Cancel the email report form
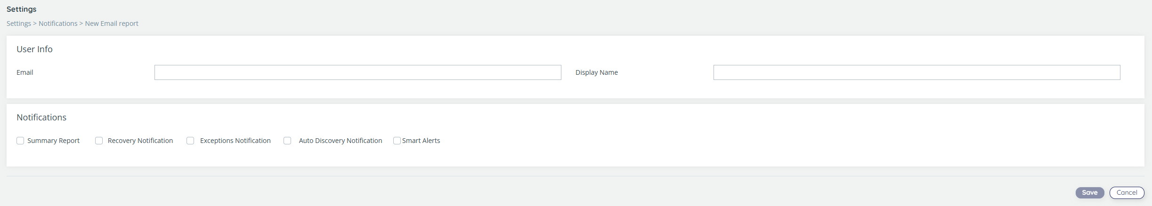The width and height of the screenshot is (1152, 206). point(1127,193)
